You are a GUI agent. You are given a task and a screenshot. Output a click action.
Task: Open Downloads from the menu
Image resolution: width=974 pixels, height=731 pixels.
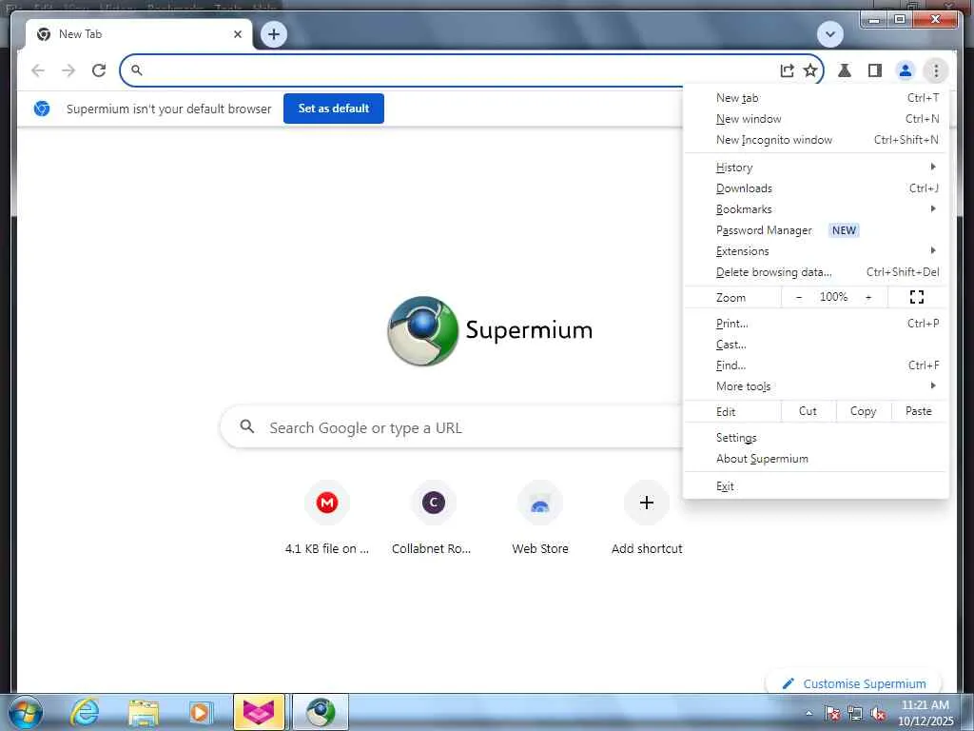[815, 188]
